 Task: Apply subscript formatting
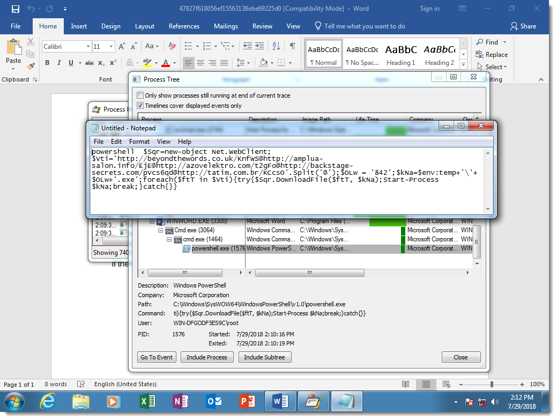pos(101,63)
